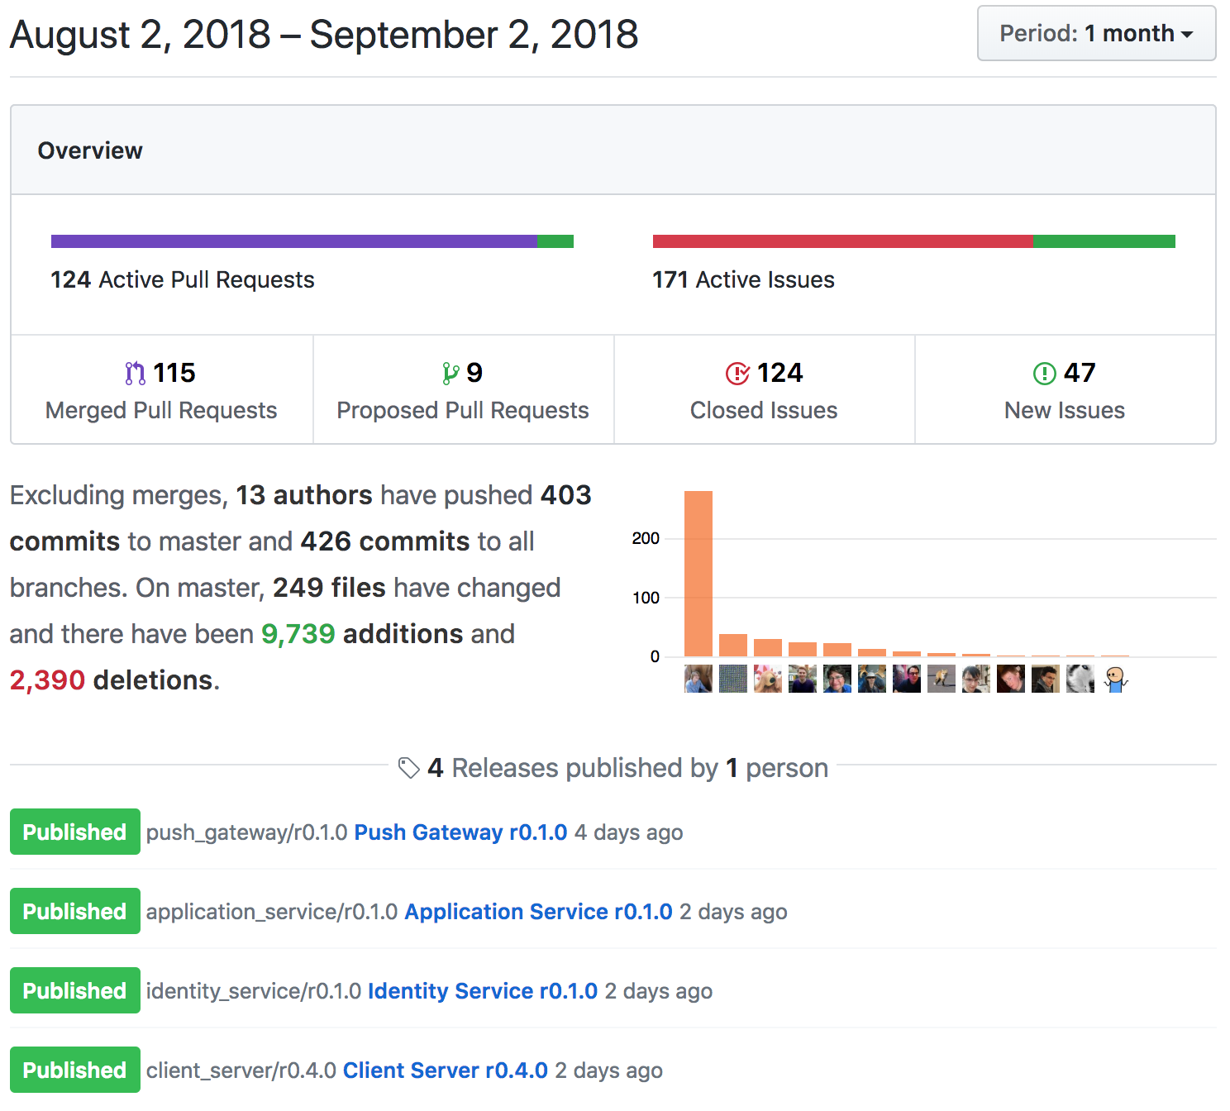The height and width of the screenshot is (1111, 1230).
Task: Click purple segment of pull requests bar
Action: pyautogui.click(x=293, y=241)
